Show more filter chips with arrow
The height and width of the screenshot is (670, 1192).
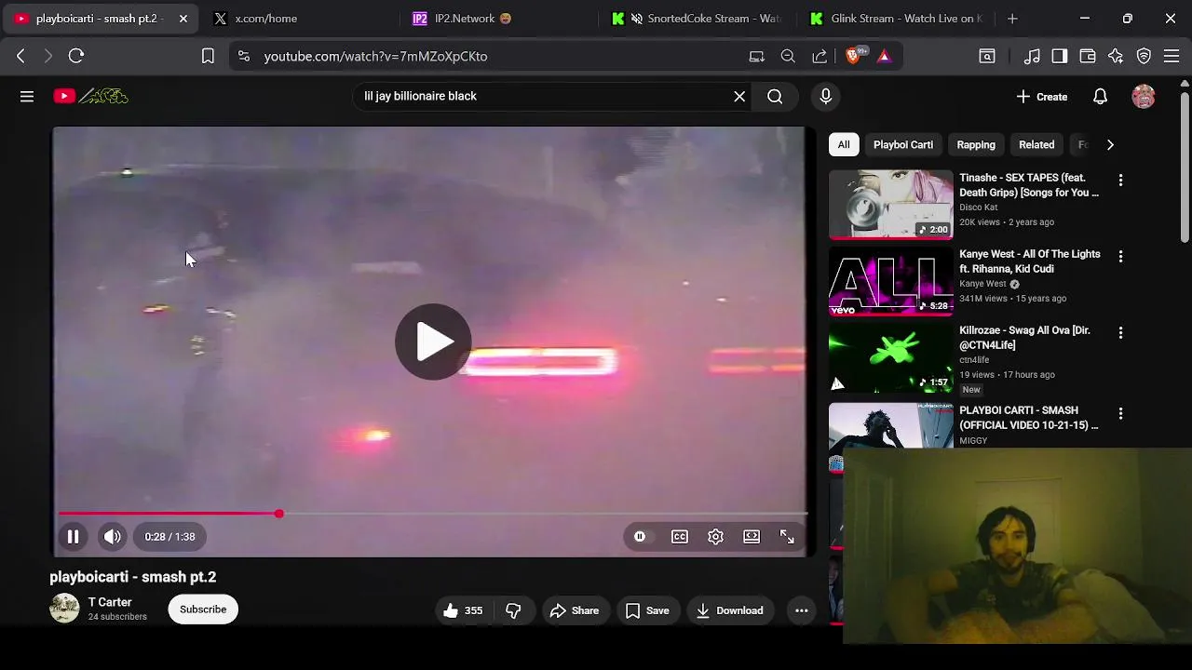(1110, 144)
